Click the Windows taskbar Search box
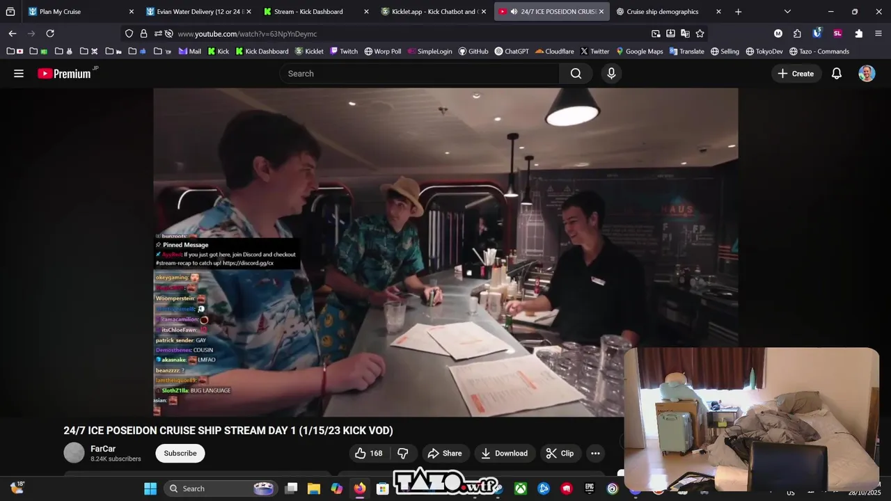 coord(221,488)
